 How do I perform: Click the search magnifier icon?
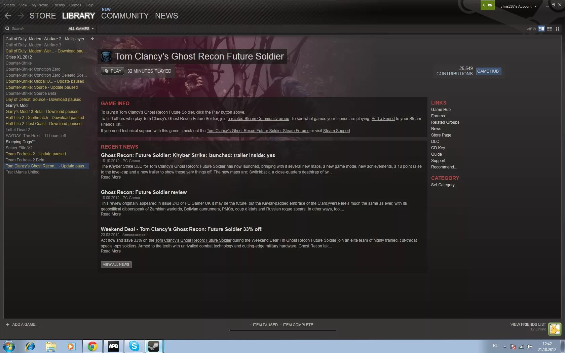click(7, 29)
